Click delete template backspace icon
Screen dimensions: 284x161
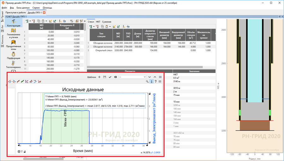click(115, 77)
